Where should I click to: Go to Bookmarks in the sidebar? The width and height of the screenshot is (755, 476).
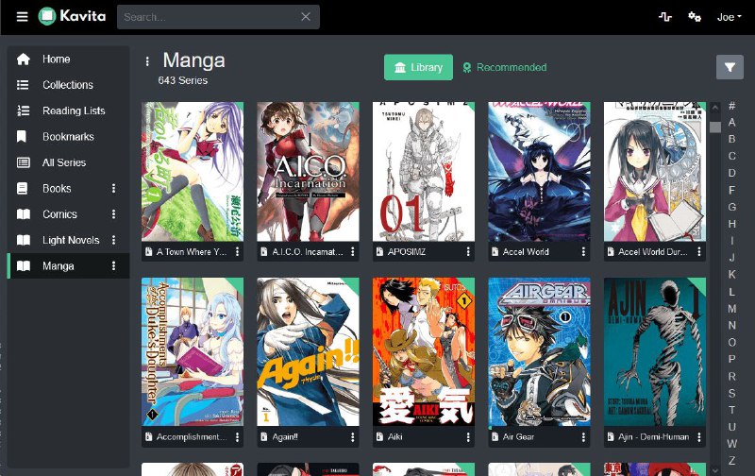click(68, 137)
